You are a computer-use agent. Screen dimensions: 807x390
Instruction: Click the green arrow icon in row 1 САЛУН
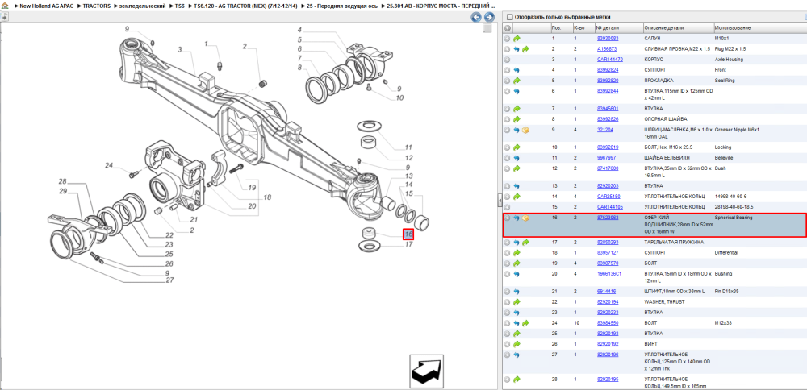(516, 39)
